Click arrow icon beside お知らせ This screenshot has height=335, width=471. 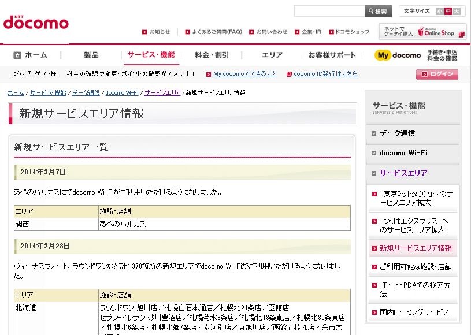144,32
